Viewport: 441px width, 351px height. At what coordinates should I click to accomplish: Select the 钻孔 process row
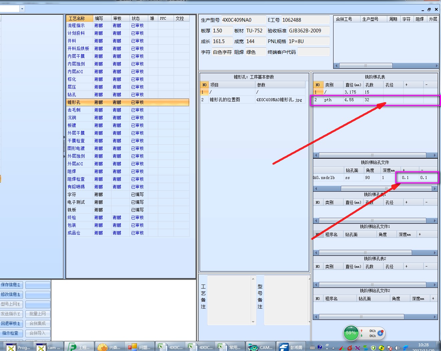click(128, 95)
